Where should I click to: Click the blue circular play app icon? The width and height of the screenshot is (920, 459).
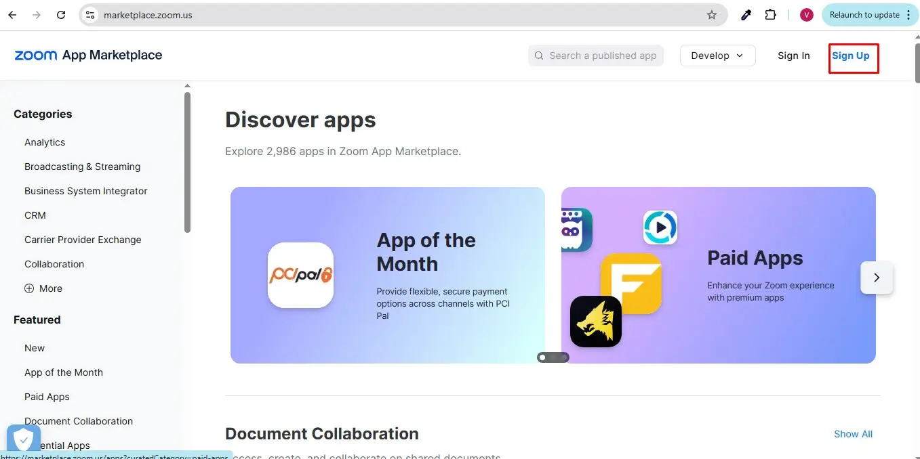click(x=660, y=227)
